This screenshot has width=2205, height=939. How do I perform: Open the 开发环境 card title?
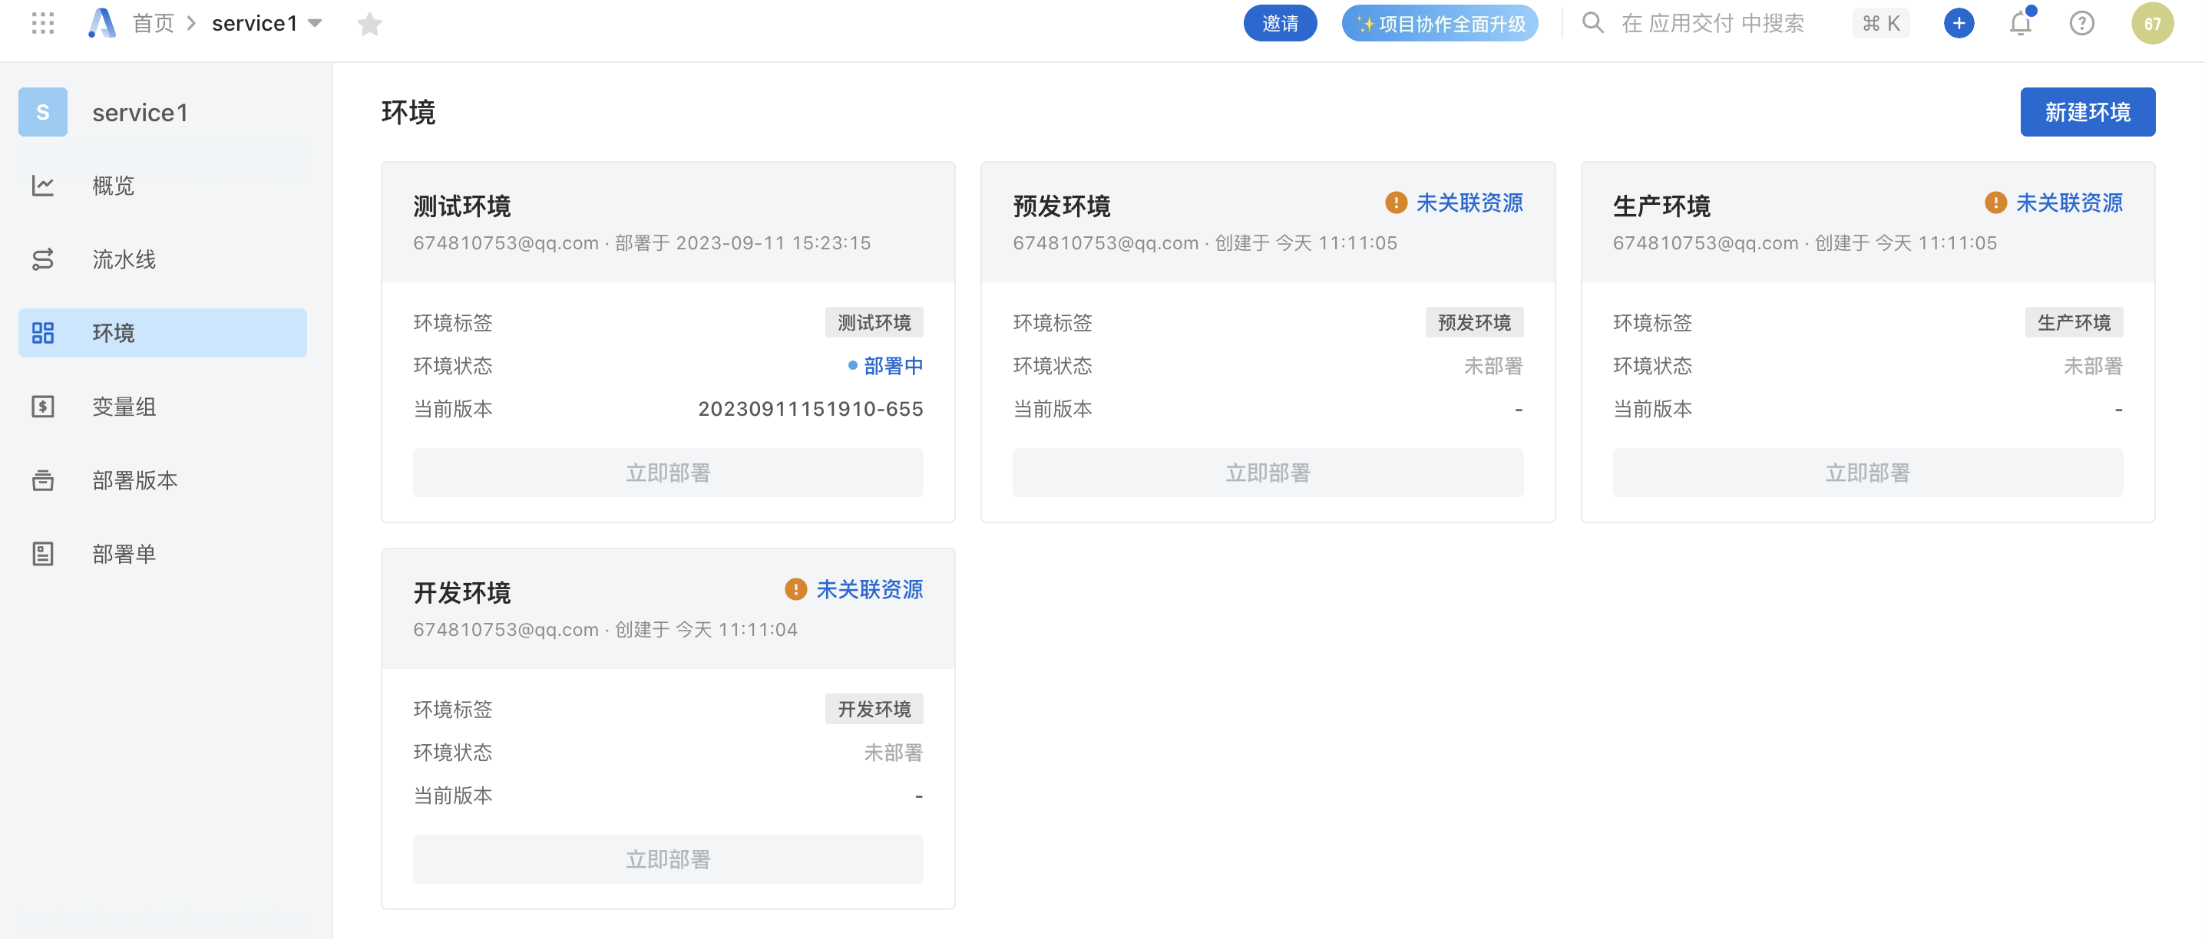(x=462, y=593)
